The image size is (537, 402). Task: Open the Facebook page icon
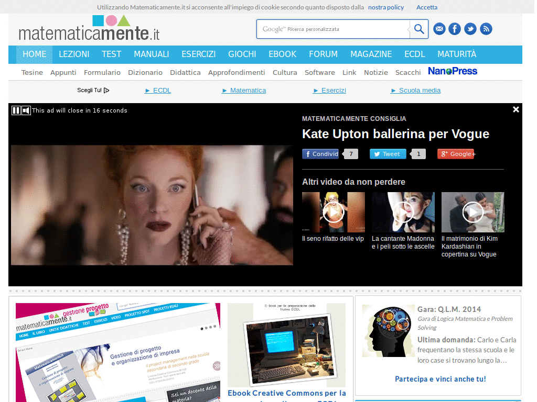click(x=455, y=29)
